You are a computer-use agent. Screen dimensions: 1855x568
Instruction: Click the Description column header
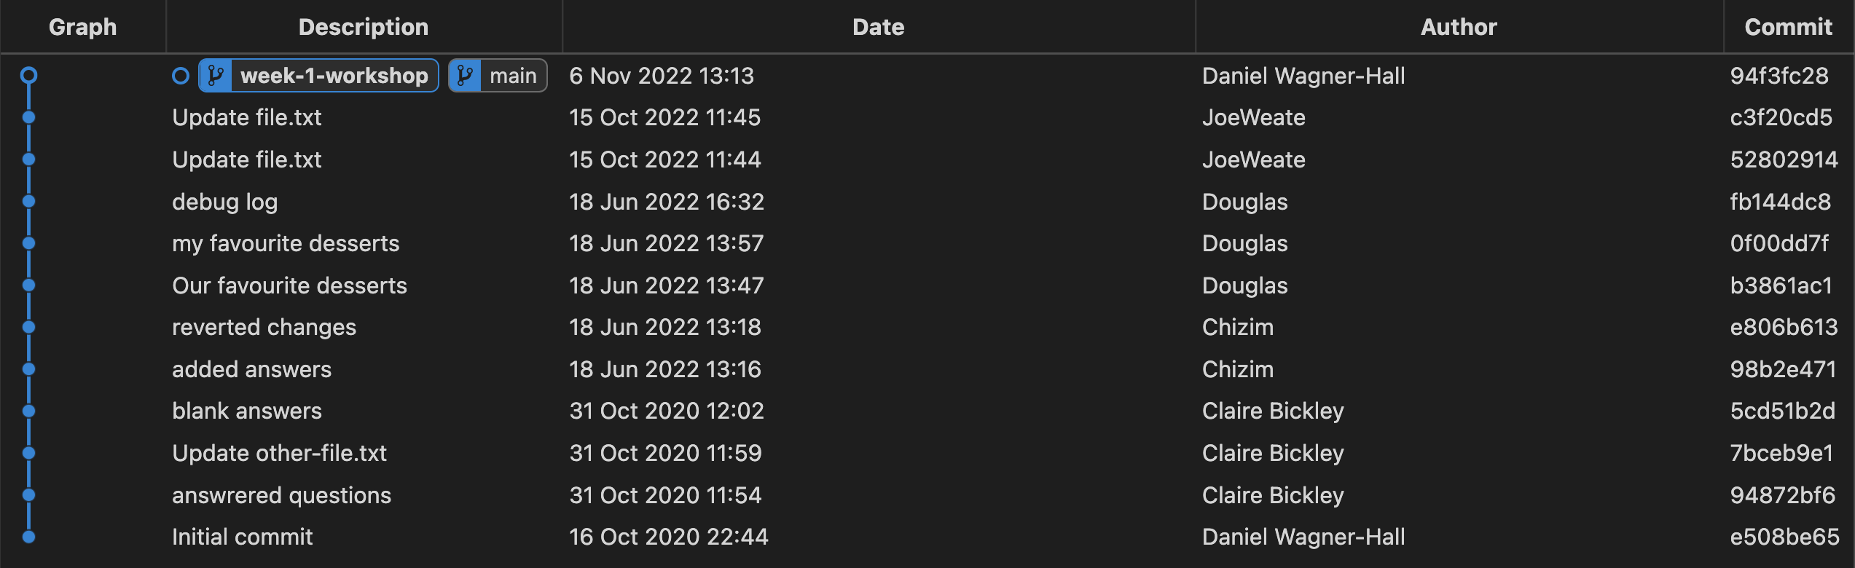[x=363, y=26]
